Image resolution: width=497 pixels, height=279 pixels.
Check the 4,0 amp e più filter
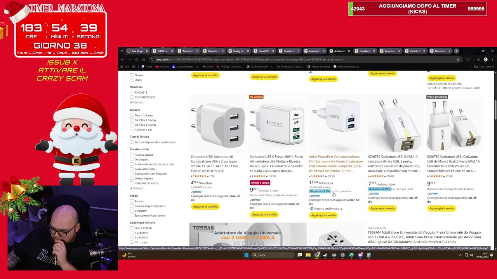coord(132,129)
